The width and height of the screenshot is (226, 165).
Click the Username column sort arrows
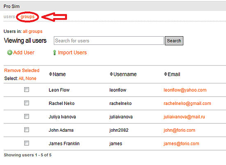[x=111, y=74]
